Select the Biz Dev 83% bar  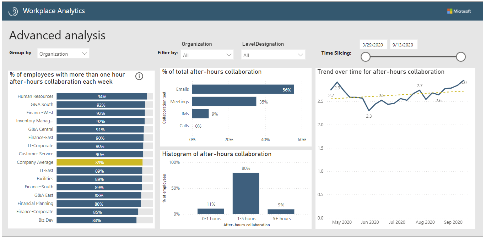96,220
